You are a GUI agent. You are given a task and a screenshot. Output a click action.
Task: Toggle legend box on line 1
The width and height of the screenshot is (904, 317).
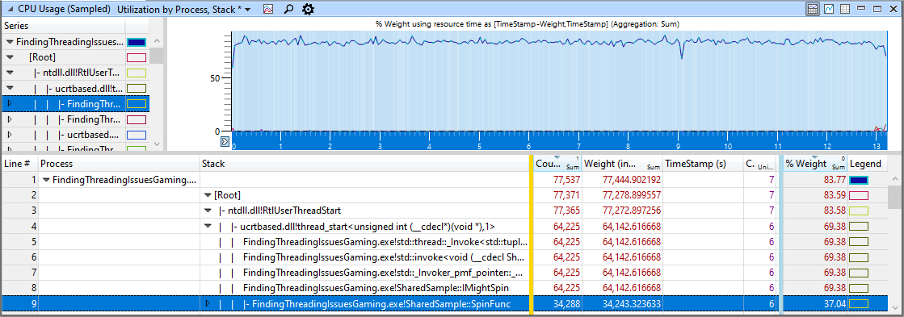coord(859,180)
